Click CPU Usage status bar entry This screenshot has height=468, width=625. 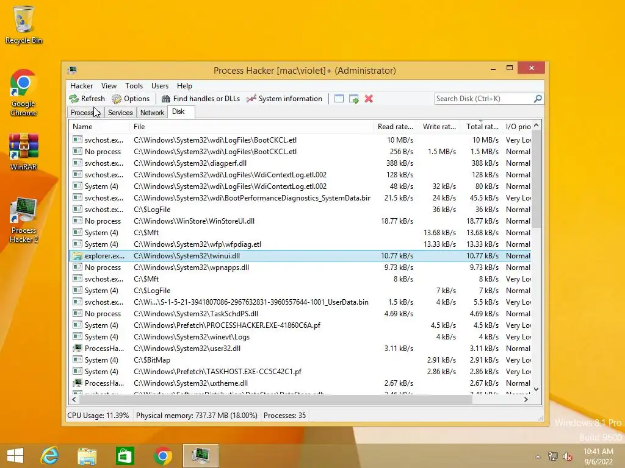coord(98,416)
